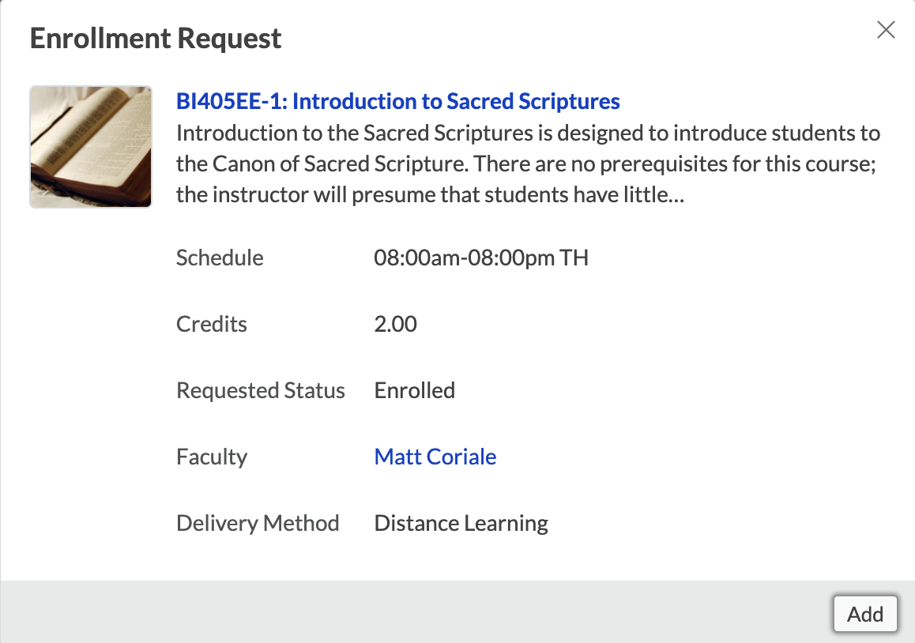The image size is (915, 643).
Task: Select the 08:00am-08:00pm TH schedule value
Action: coord(480,258)
